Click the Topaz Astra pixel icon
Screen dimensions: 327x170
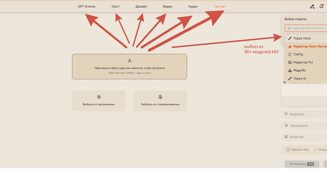tap(290, 38)
